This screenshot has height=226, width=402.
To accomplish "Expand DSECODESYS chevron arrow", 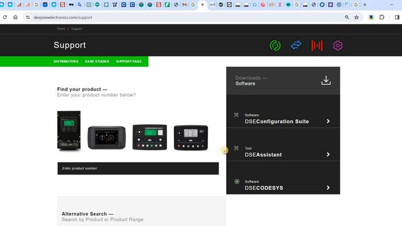I will click(328, 188).
